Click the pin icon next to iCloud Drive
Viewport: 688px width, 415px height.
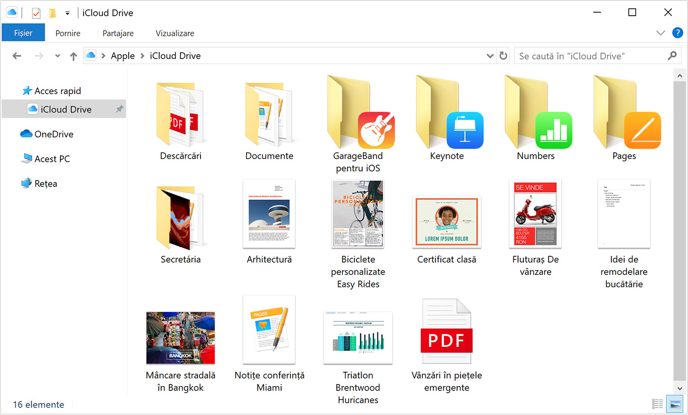click(x=119, y=109)
